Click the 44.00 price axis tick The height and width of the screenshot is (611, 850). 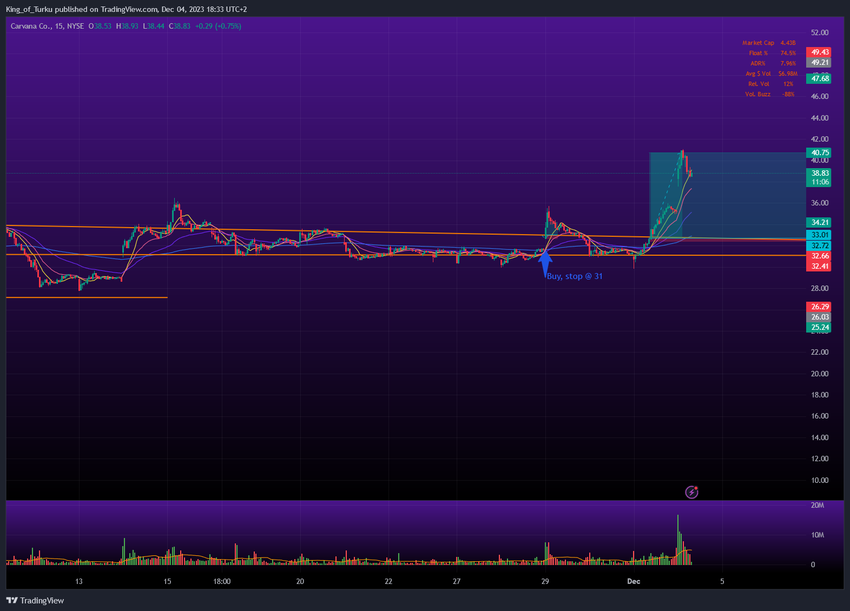click(820, 118)
